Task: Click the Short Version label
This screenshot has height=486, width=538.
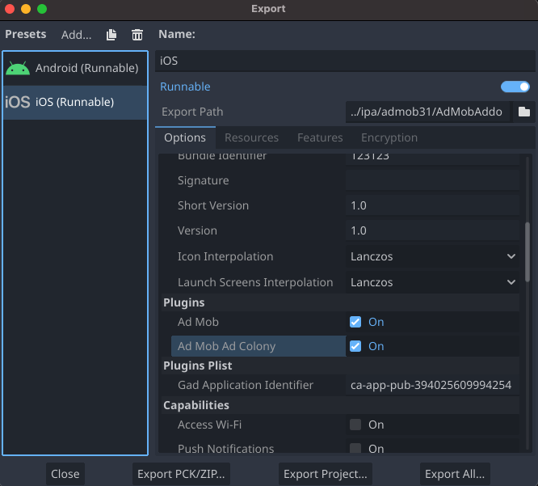Action: [213, 205]
